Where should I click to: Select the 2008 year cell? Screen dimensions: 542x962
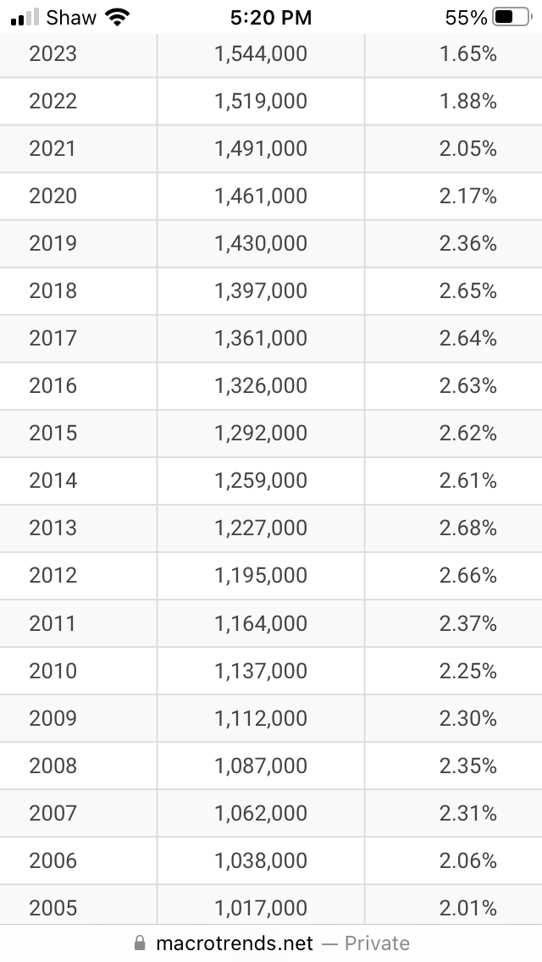coord(53,766)
